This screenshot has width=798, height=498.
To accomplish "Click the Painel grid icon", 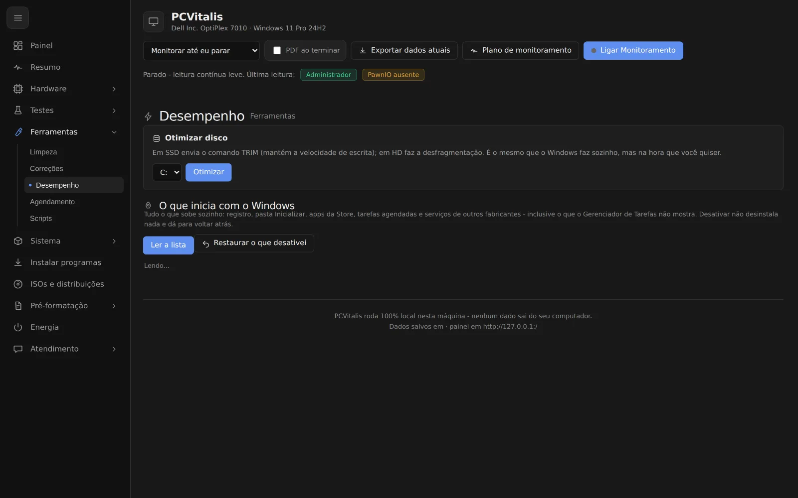I will tap(18, 46).
